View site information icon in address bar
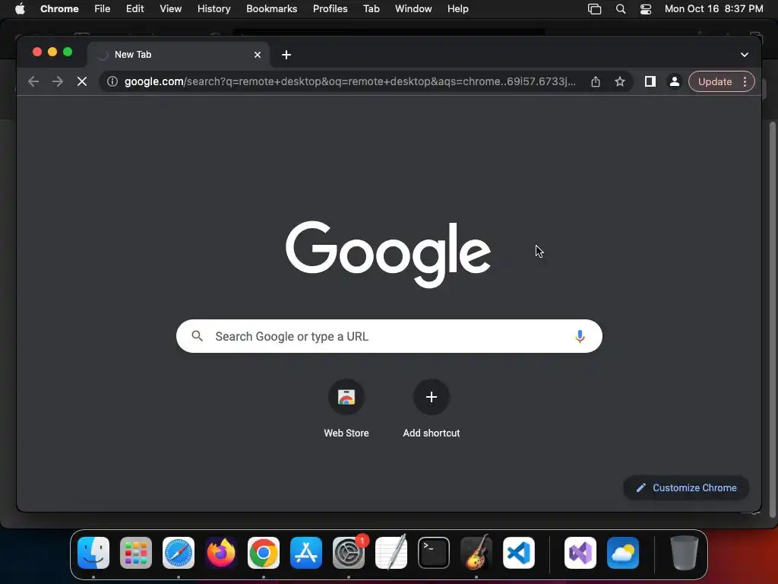This screenshot has height=584, width=778. pyautogui.click(x=112, y=81)
